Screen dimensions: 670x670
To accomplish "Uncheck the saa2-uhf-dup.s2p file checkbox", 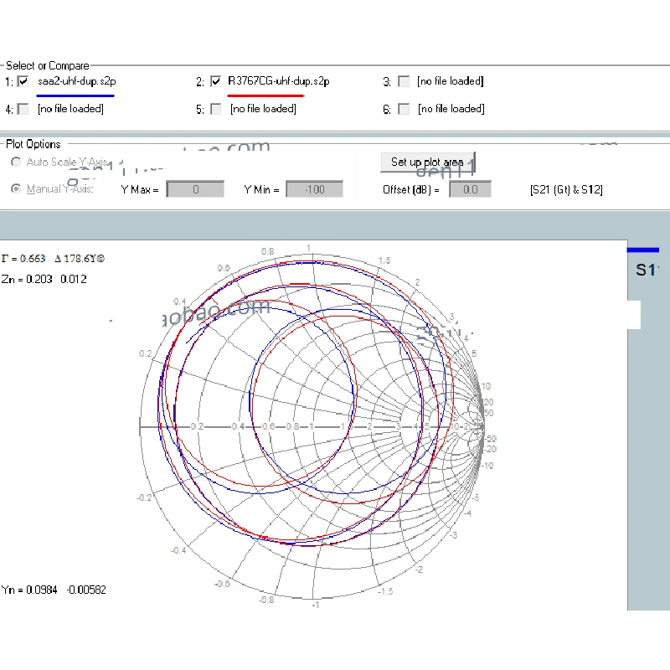I will tap(23, 81).
